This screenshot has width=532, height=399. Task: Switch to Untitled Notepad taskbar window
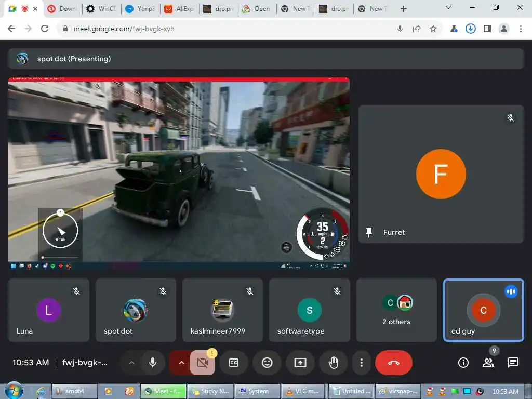pyautogui.click(x=351, y=391)
